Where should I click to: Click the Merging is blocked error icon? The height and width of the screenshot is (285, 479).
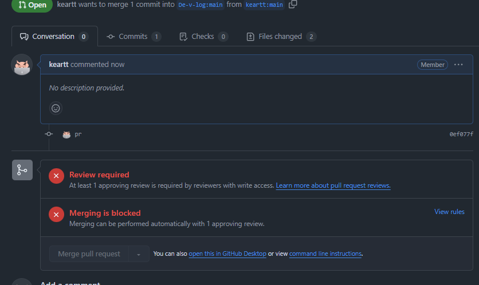[x=56, y=215]
